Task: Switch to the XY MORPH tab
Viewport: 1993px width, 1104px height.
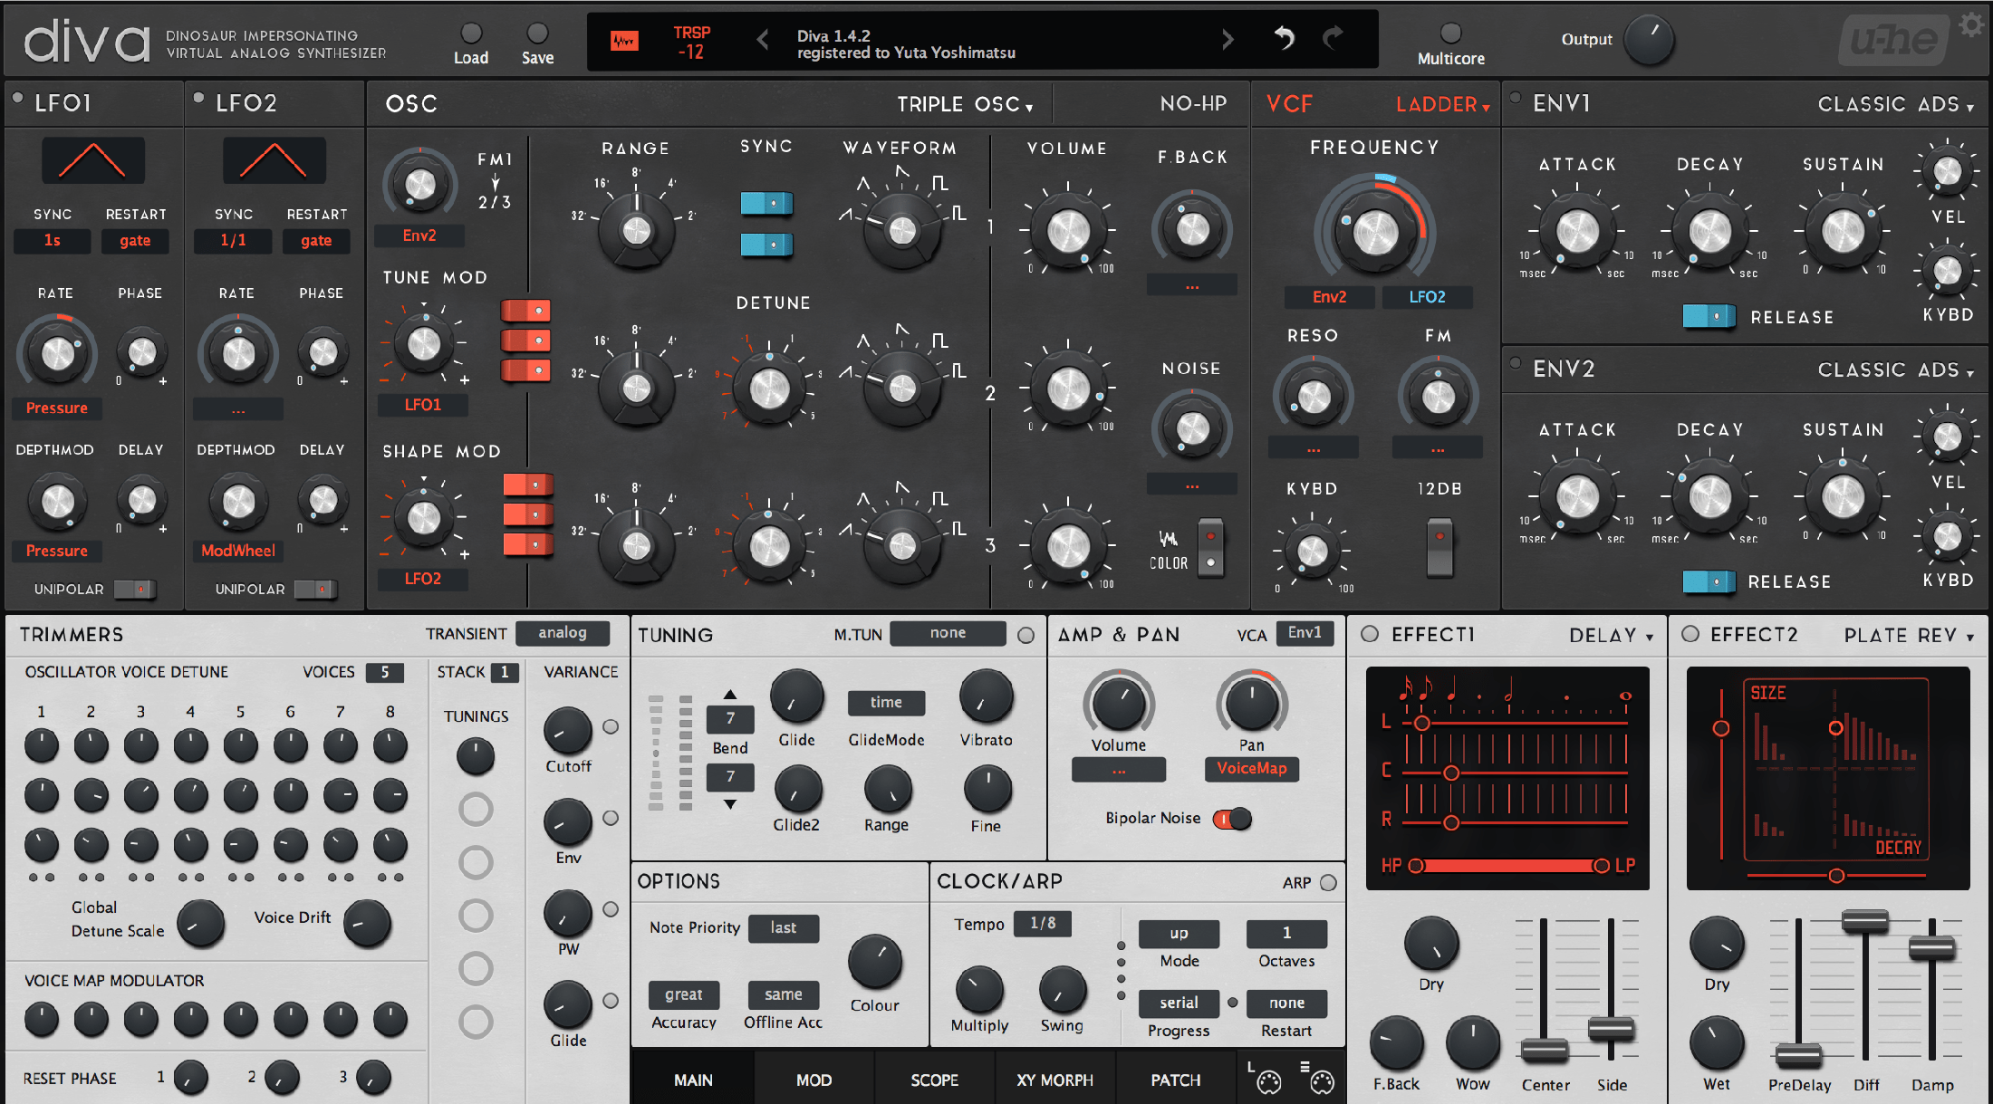Action: click(1054, 1080)
